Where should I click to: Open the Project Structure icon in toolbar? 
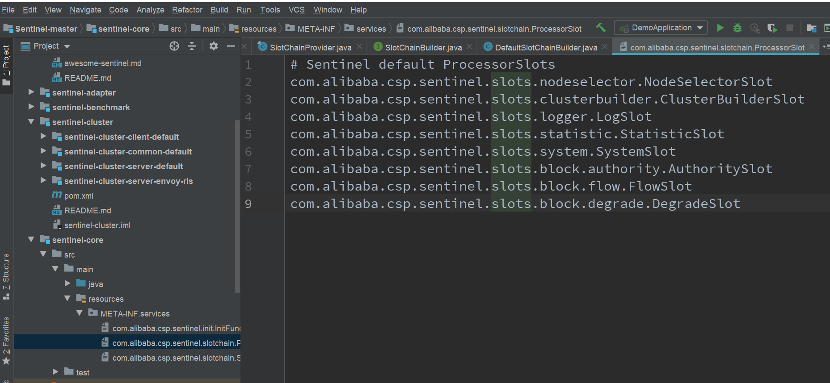[812, 28]
